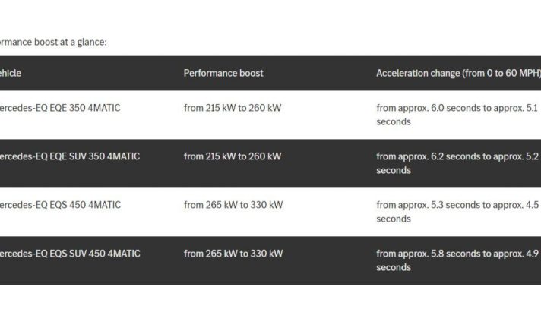541x334 pixels.
Task: Click the Acceleration change column header
Action: pyautogui.click(x=458, y=73)
